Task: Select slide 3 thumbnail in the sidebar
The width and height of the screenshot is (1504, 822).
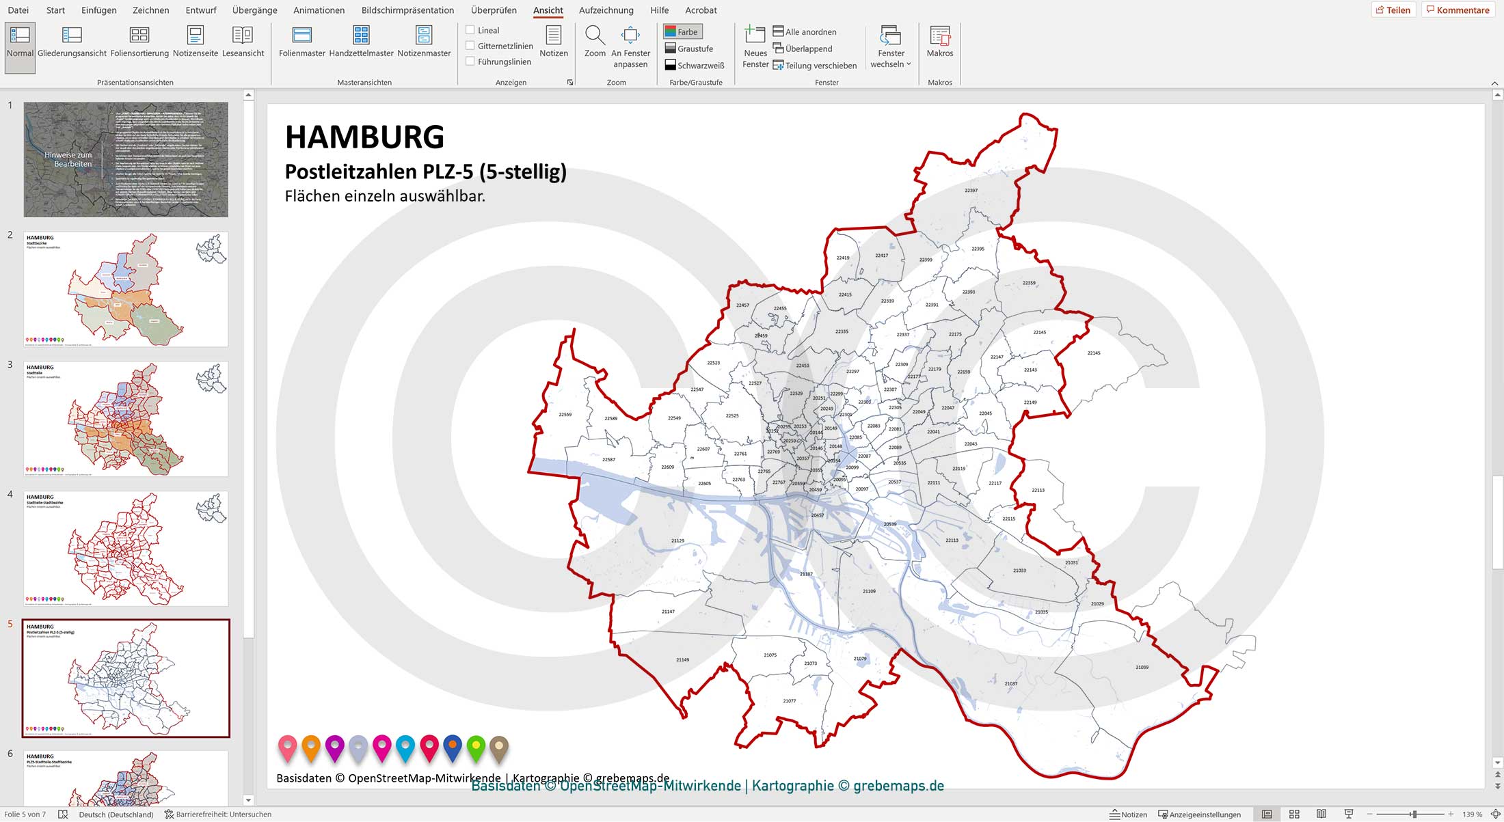Action: (126, 419)
